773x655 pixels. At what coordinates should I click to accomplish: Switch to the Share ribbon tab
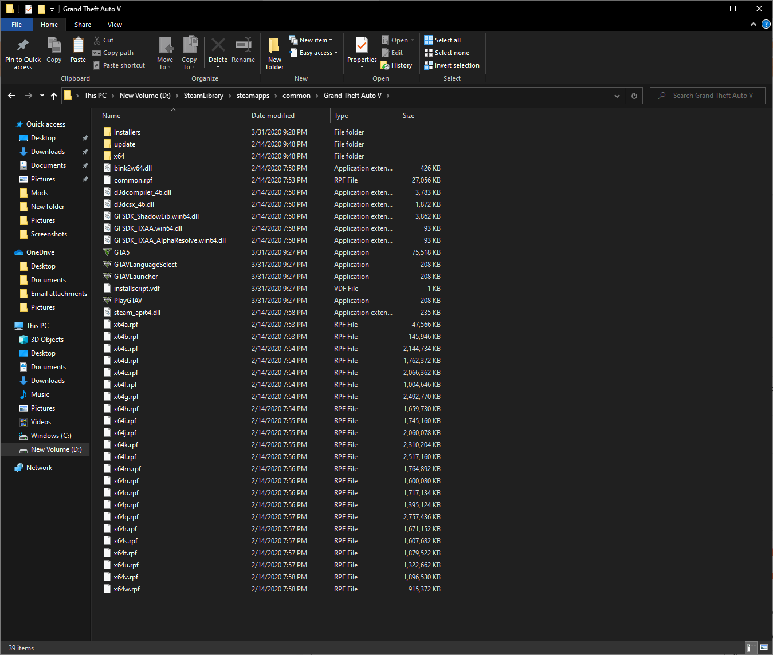[83, 25]
